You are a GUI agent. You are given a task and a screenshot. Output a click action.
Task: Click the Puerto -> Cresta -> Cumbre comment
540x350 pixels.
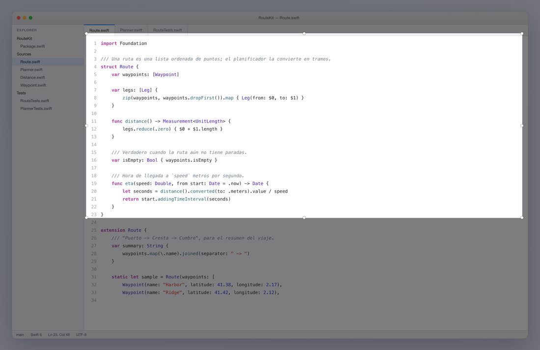[193, 238]
